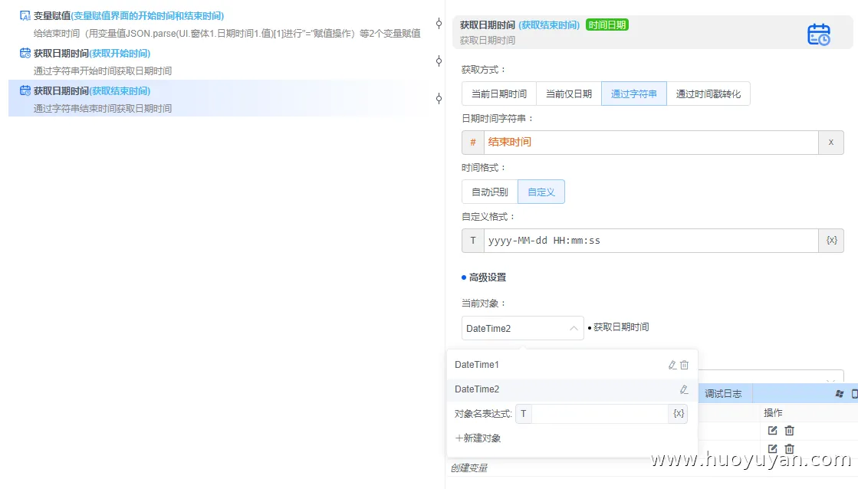Click the 获取开始时间 step calendar icon

pyautogui.click(x=25, y=53)
